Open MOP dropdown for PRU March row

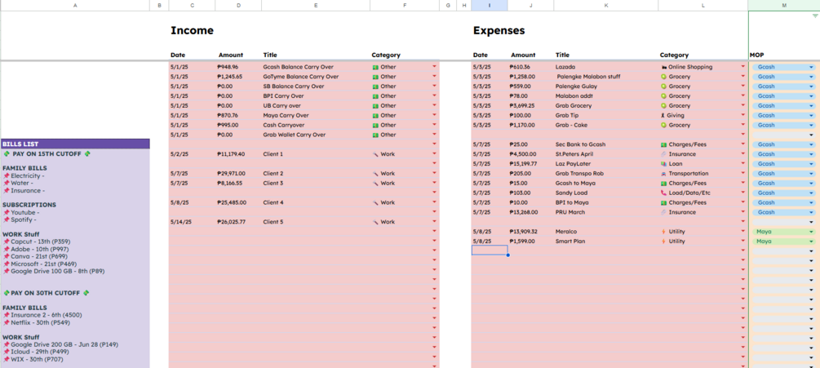pos(811,212)
